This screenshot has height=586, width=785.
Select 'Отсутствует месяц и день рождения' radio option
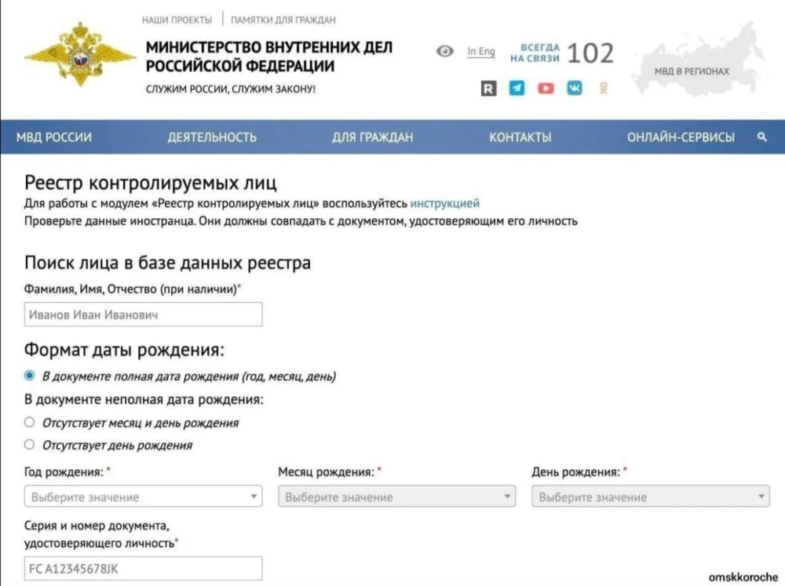point(30,423)
